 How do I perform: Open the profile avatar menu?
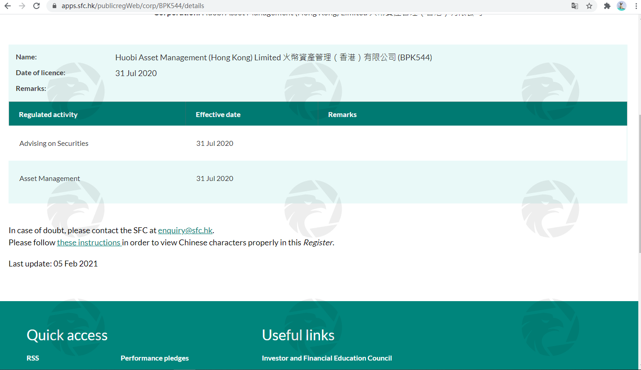click(622, 6)
